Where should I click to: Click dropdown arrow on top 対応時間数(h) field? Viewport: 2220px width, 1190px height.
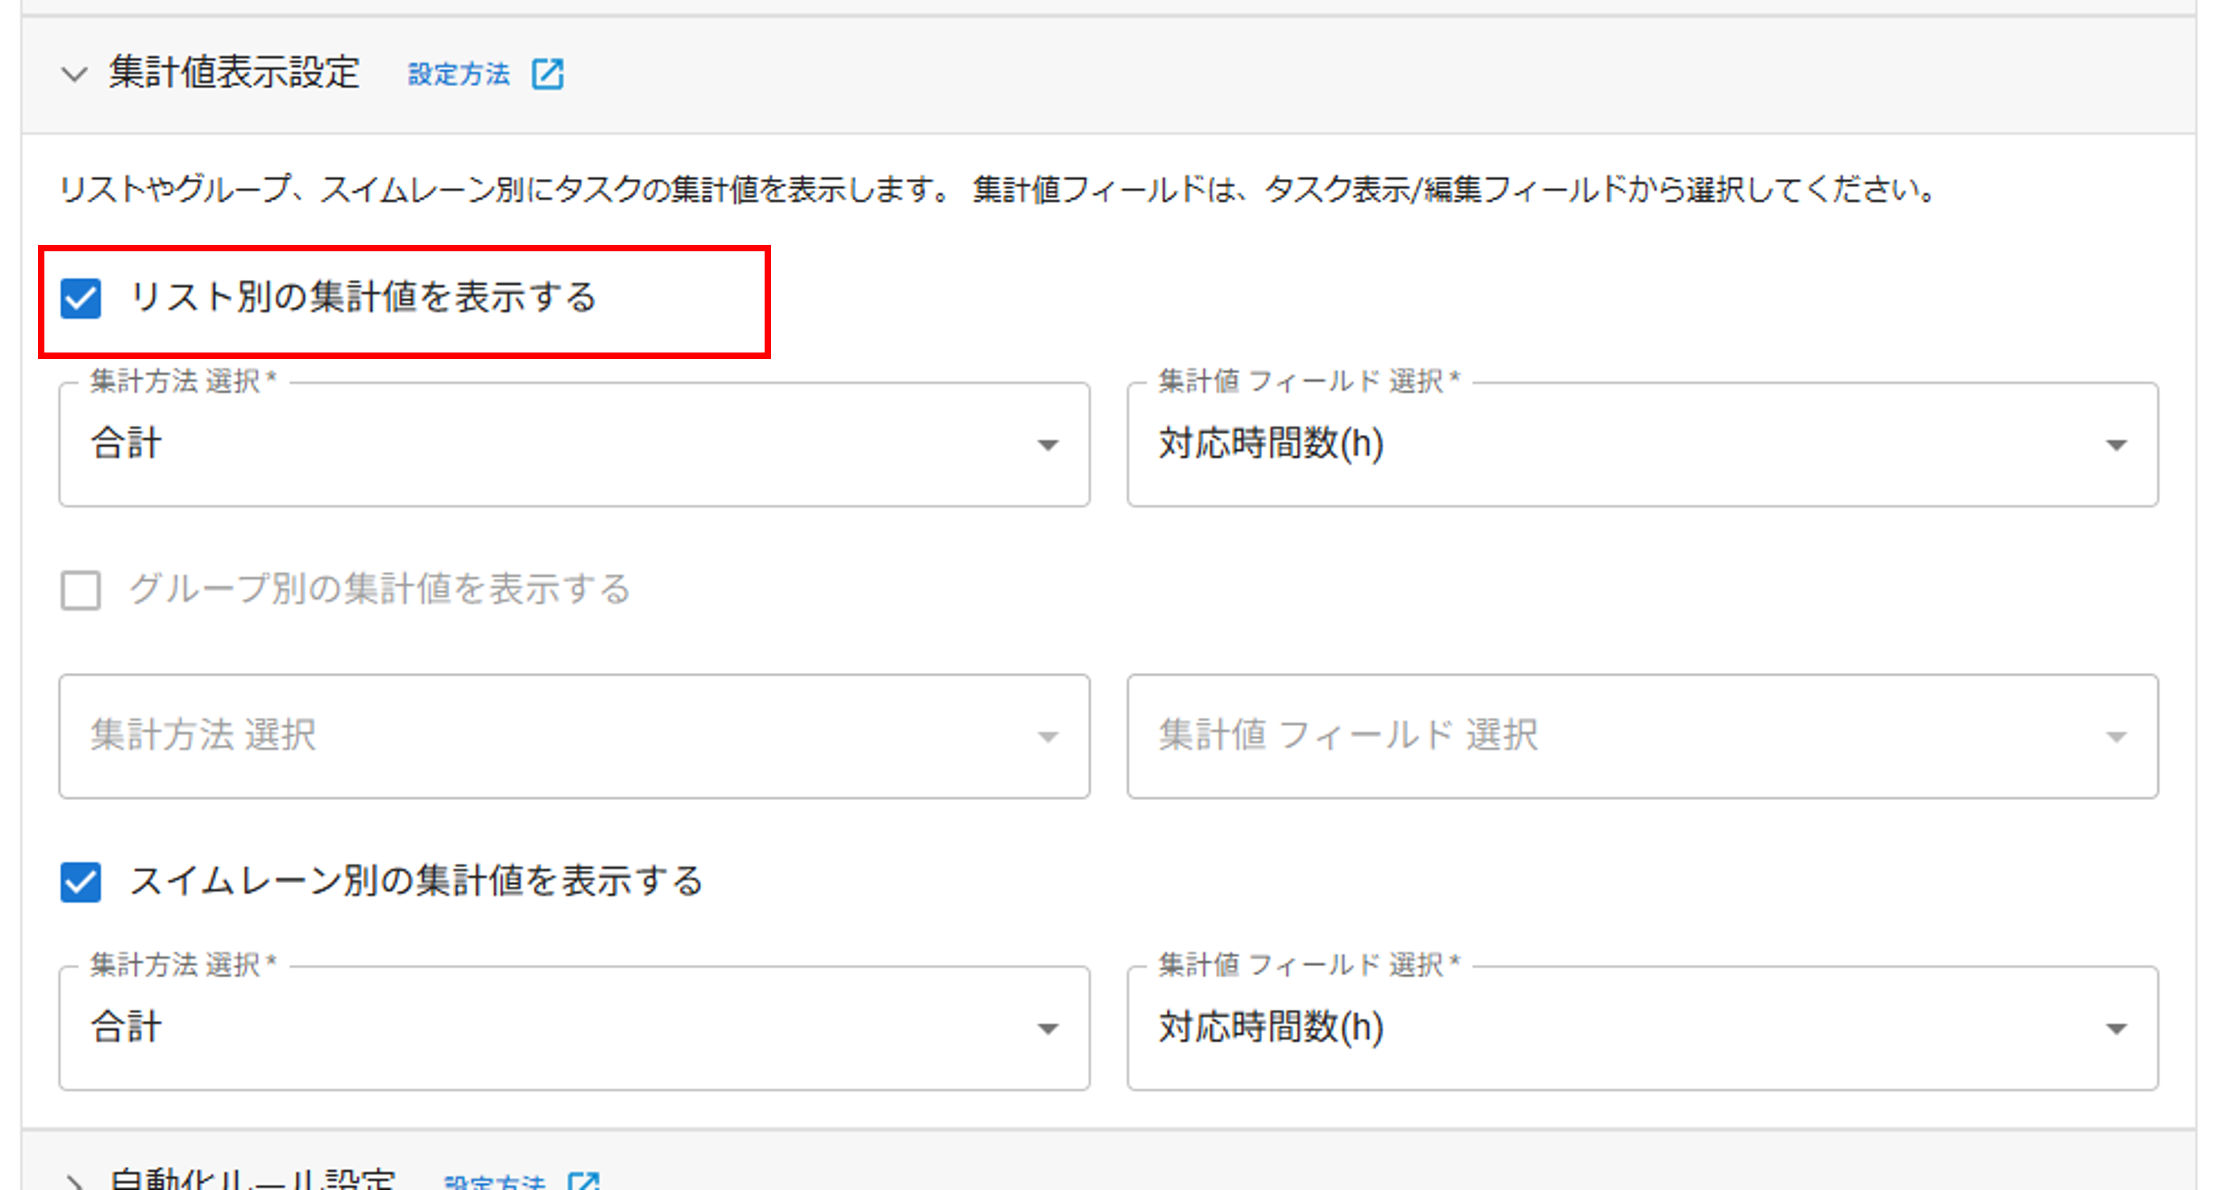pos(2118,445)
